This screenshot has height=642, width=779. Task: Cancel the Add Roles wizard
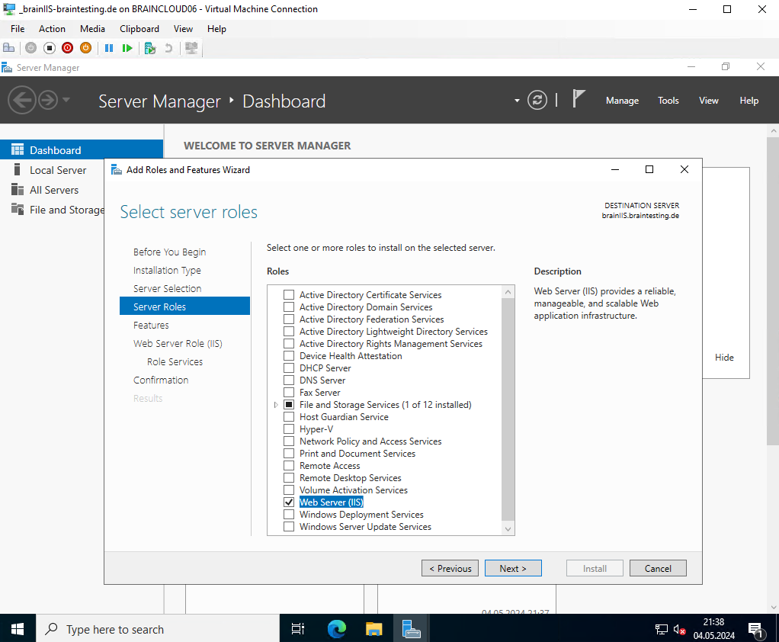click(658, 568)
